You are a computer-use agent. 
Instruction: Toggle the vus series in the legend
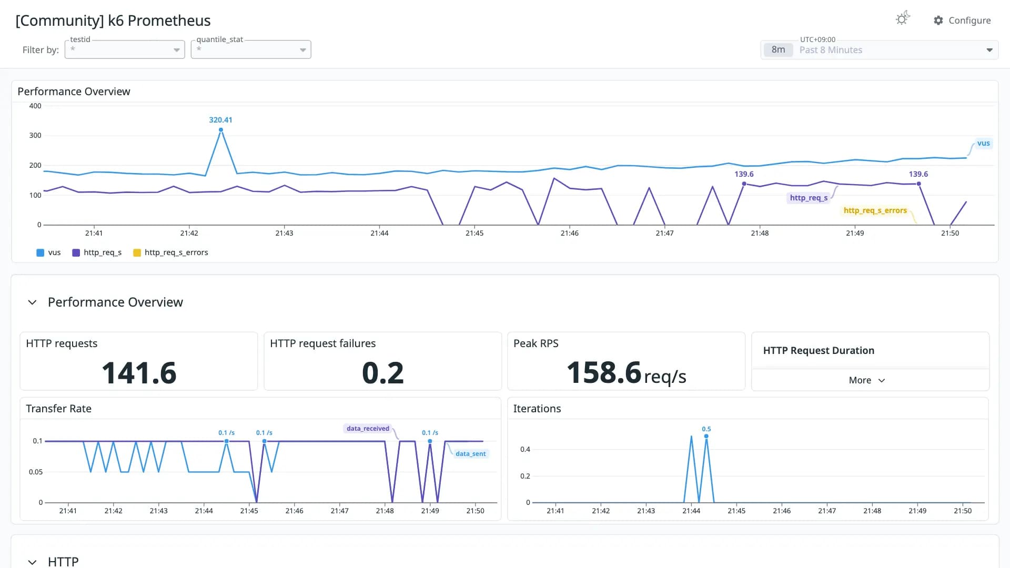48,252
